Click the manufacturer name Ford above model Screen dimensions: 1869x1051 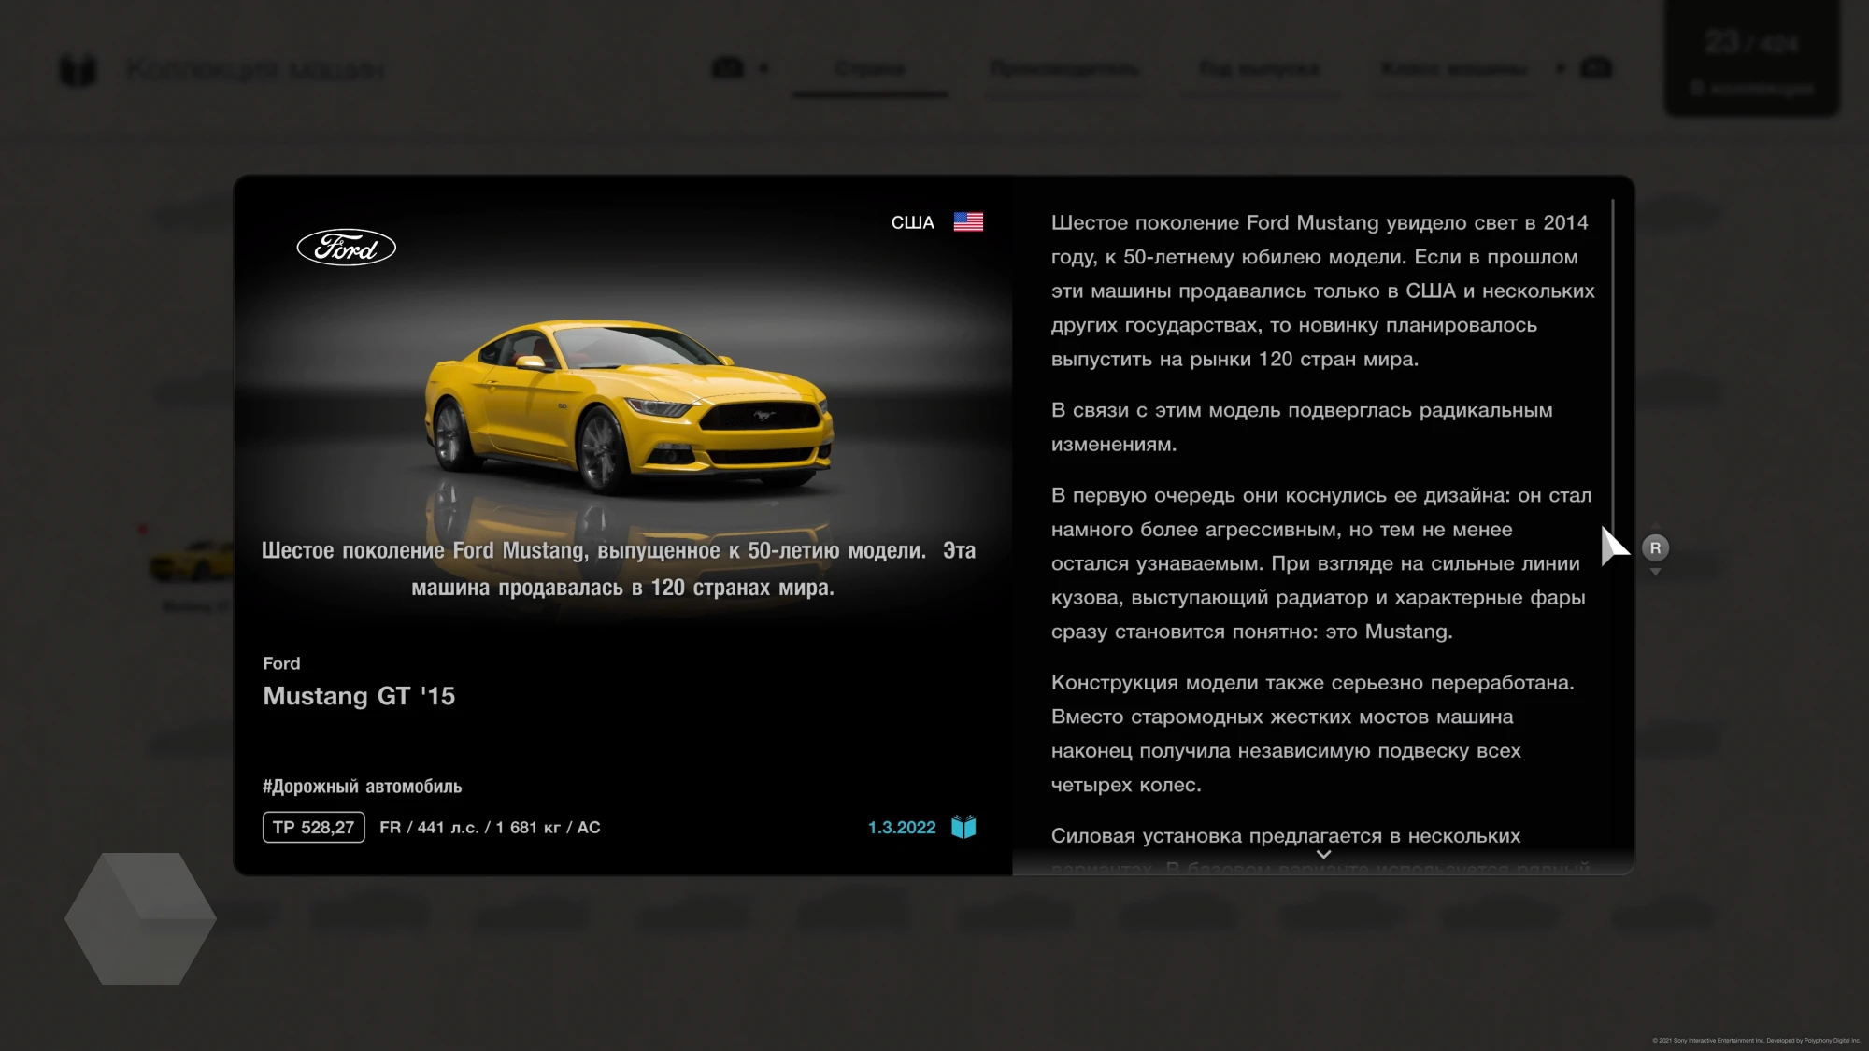pos(281,663)
